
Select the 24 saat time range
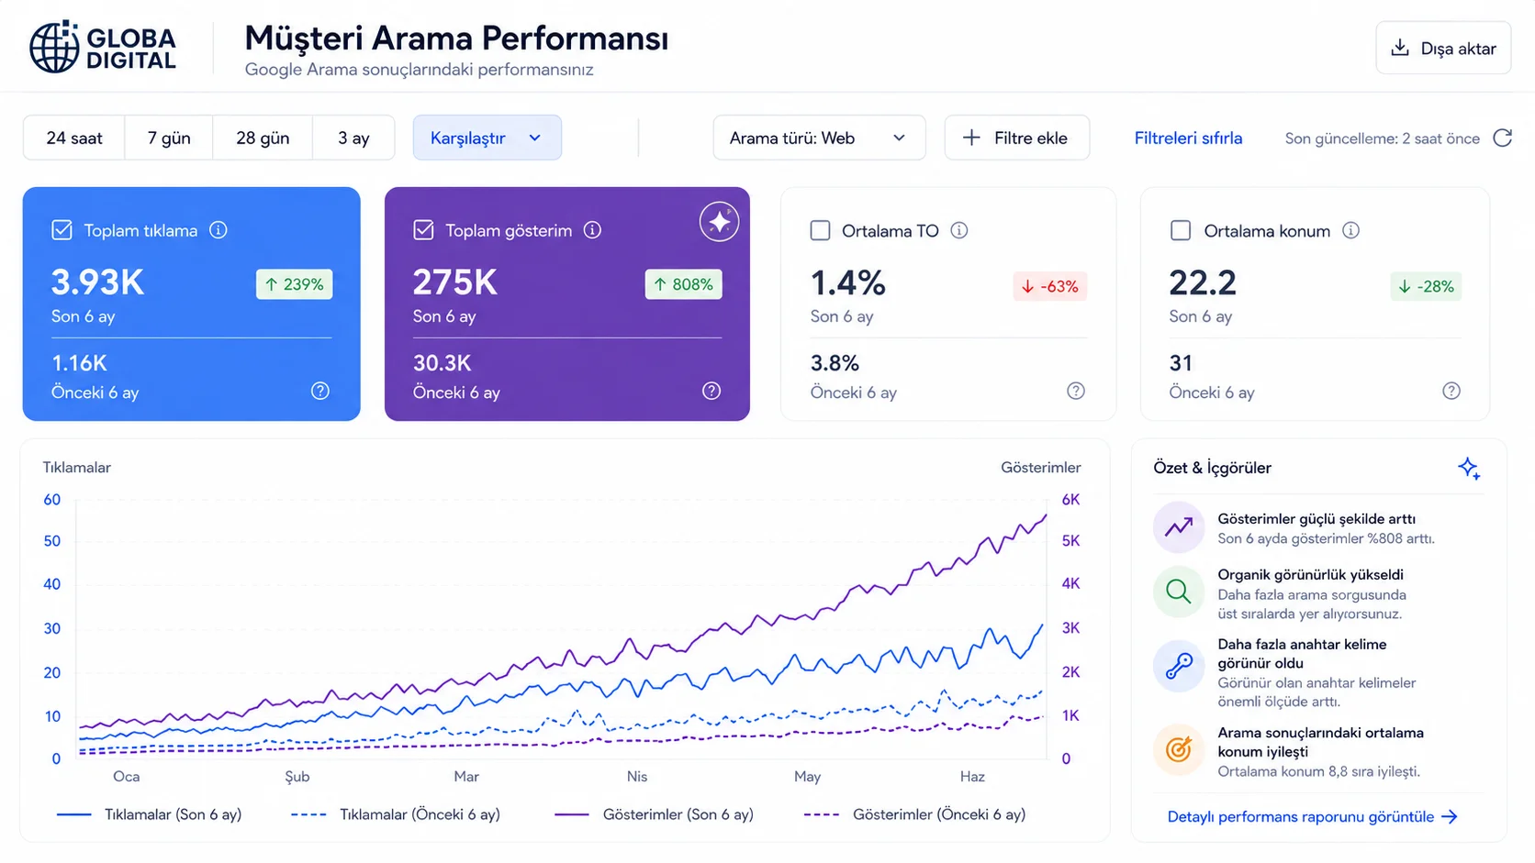coord(74,138)
